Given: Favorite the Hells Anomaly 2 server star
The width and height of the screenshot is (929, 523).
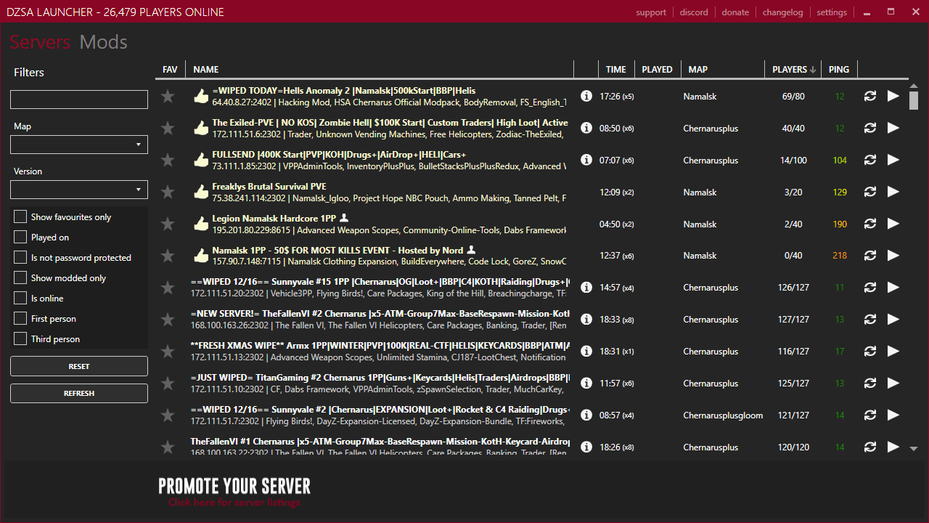Looking at the screenshot, I should (x=168, y=96).
